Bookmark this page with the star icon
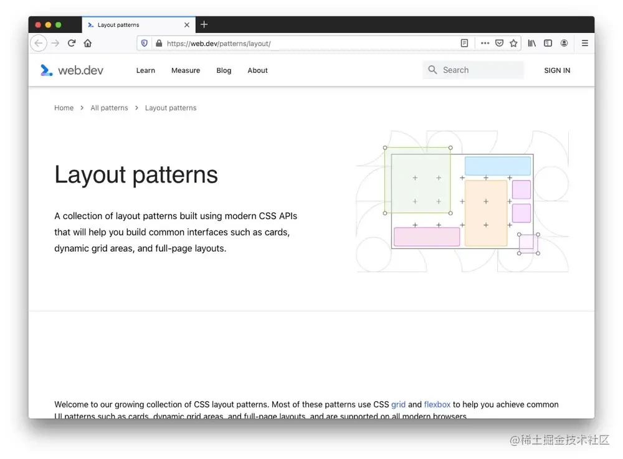The width and height of the screenshot is (623, 459). click(514, 43)
